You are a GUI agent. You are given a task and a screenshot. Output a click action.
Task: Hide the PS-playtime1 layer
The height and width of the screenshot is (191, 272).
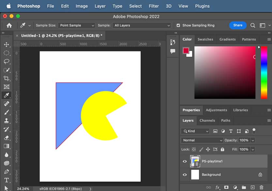[x=185, y=161]
